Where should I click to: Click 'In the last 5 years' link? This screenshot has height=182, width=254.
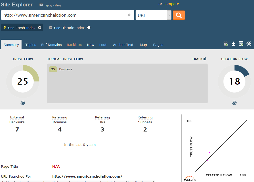80,145
